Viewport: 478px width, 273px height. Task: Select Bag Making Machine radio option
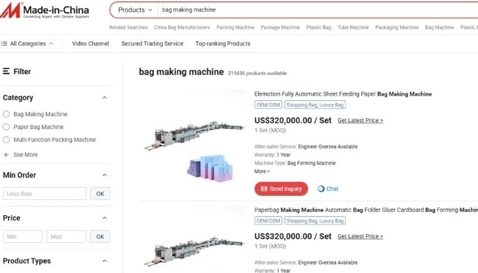[x=6, y=115]
